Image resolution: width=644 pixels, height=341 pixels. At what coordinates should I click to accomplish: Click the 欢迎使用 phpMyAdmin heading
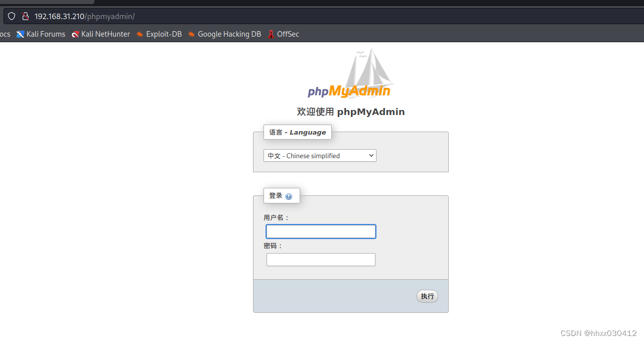[350, 111]
